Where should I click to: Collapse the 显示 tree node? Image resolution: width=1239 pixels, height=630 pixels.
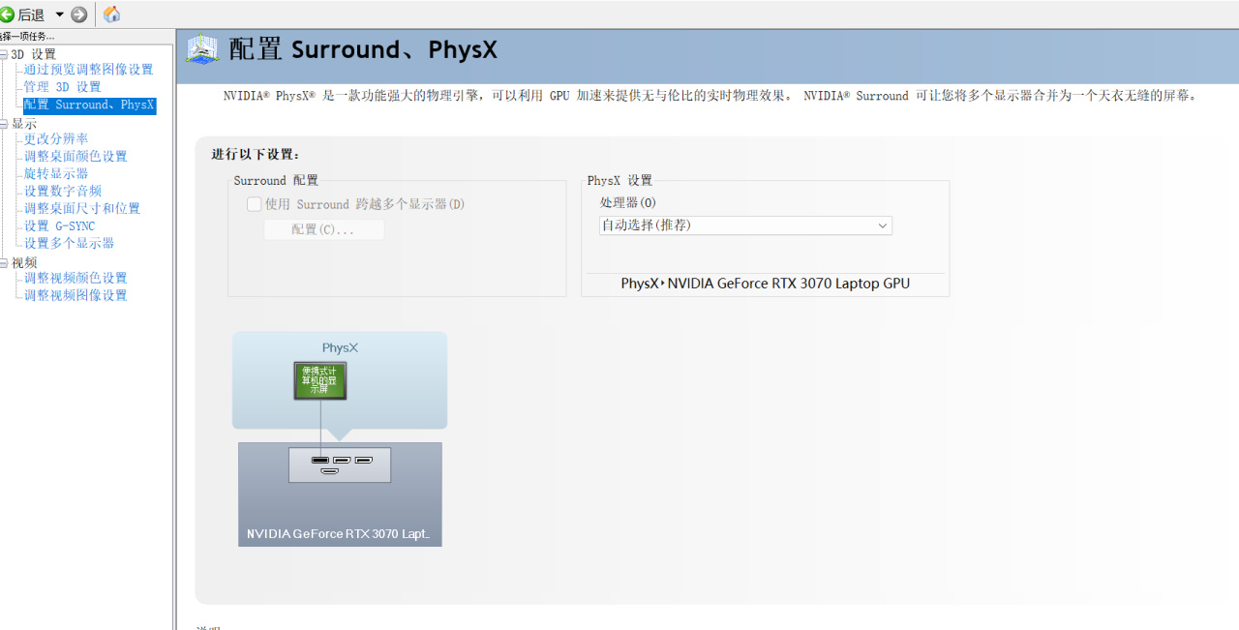[4, 124]
